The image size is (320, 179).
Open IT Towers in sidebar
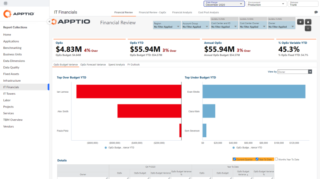coord(9,94)
